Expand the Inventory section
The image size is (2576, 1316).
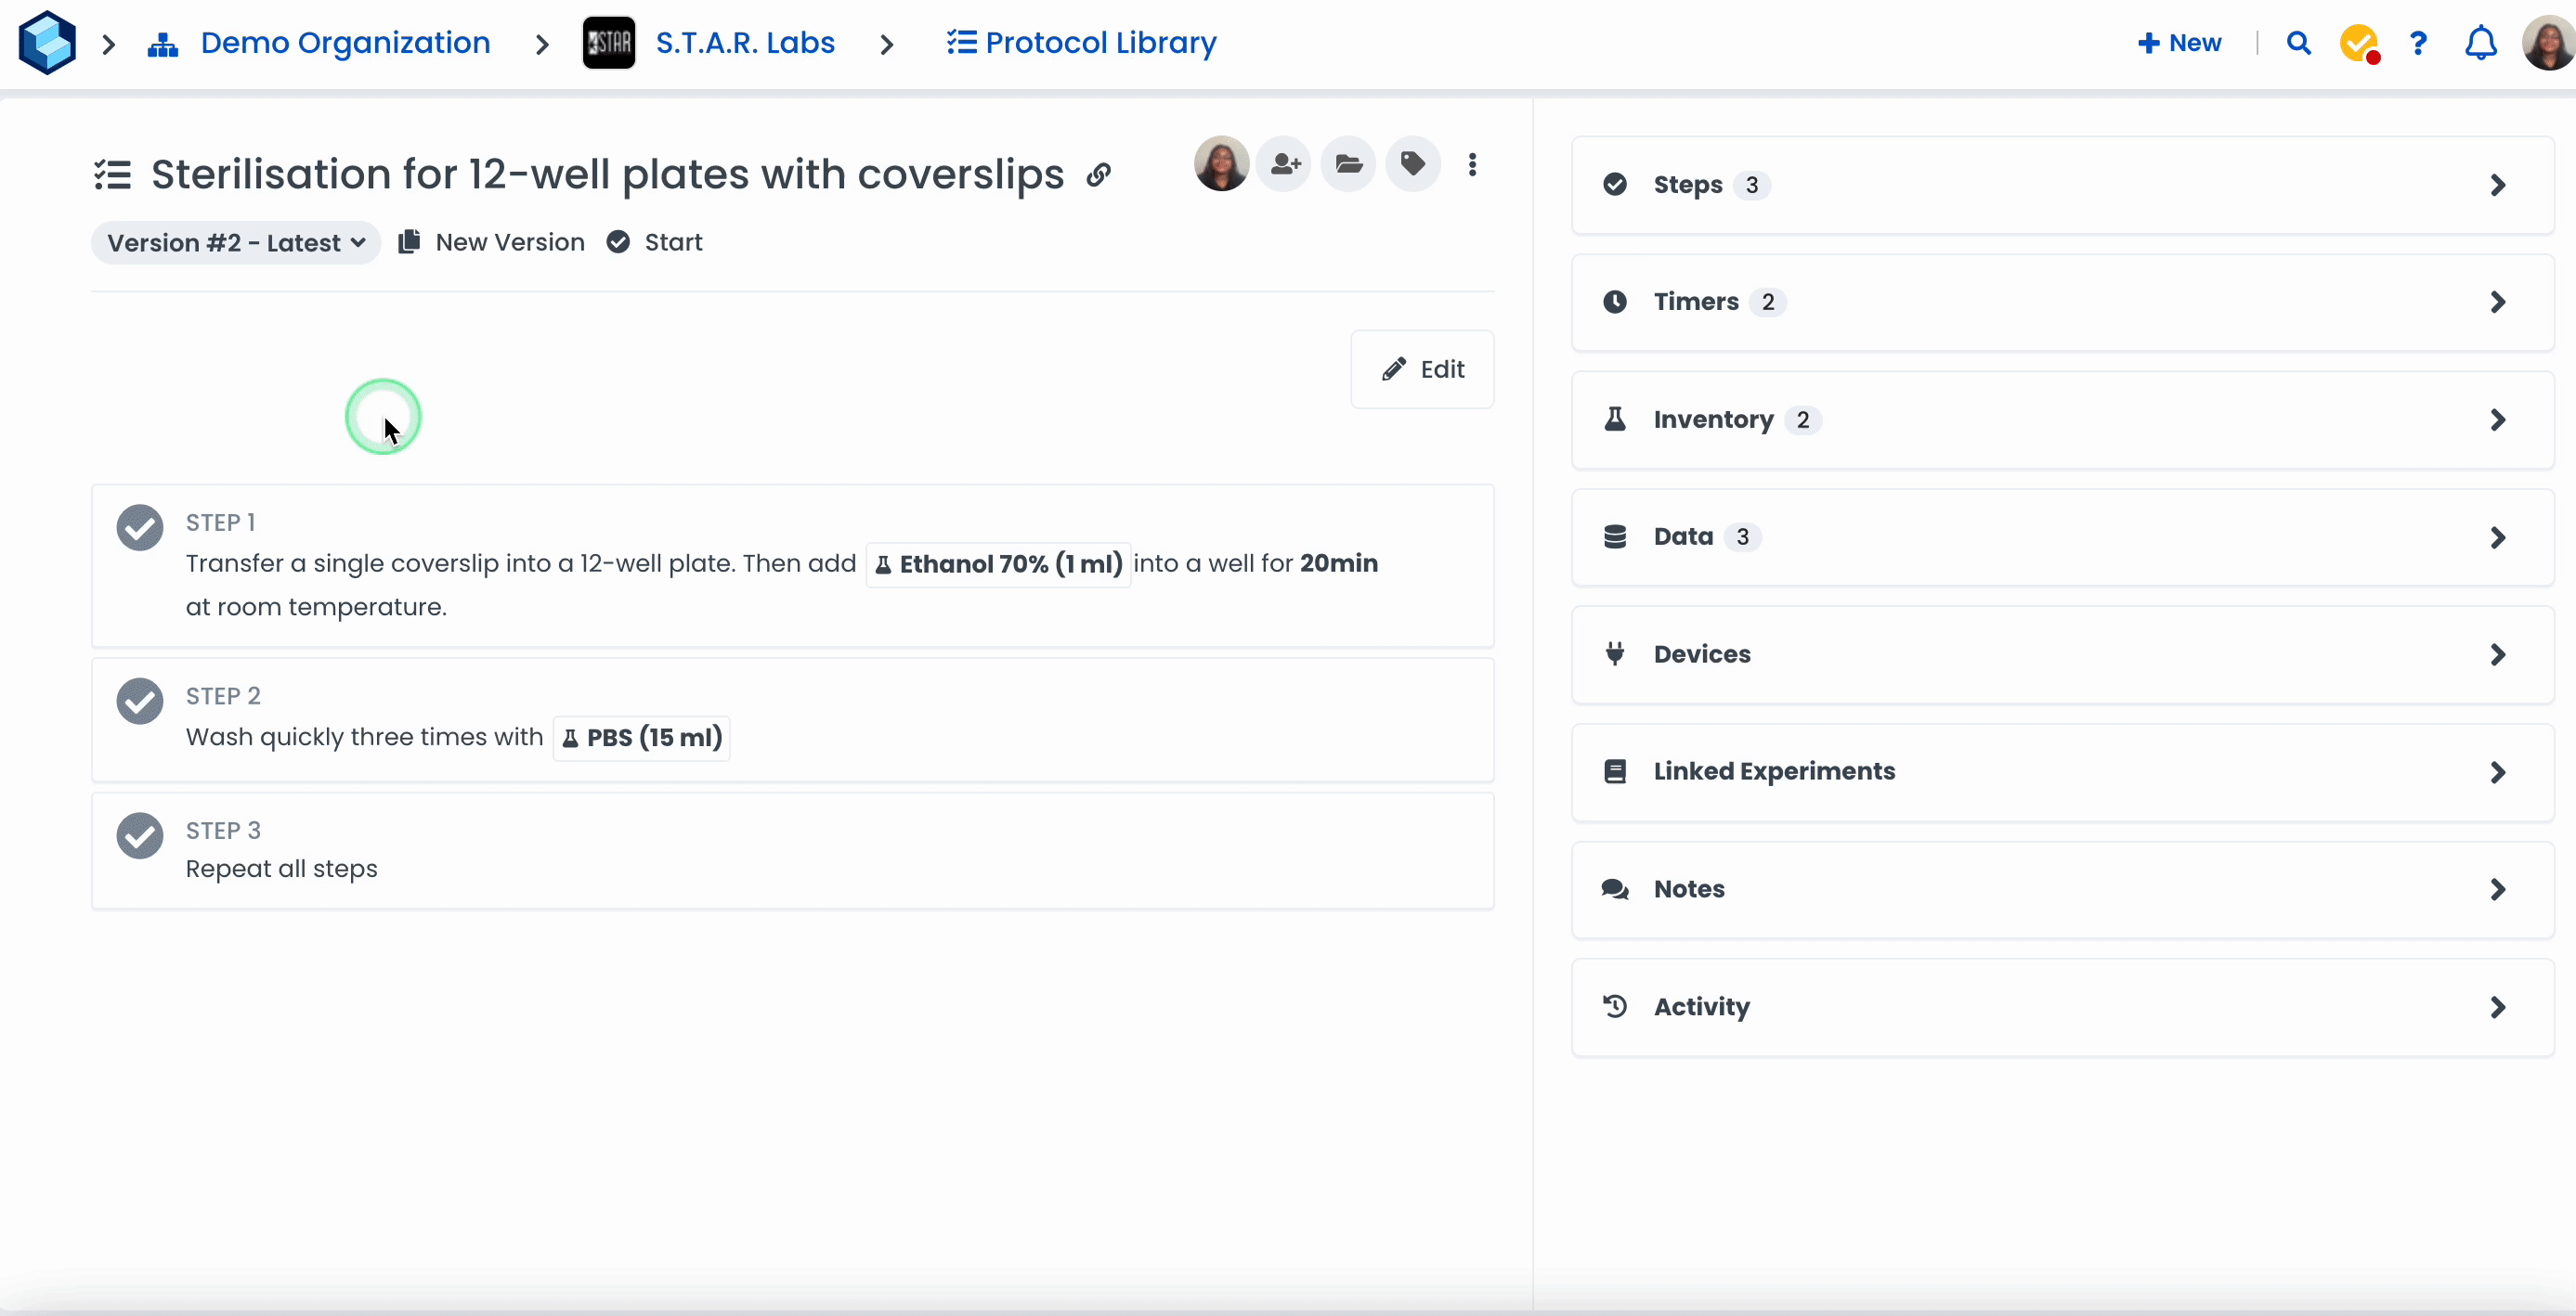tap(2062, 419)
